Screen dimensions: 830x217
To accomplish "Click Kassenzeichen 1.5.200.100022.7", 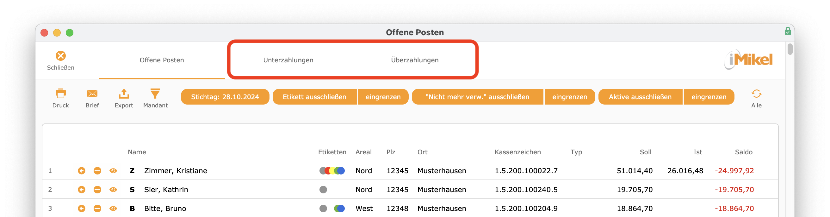I will click(526, 171).
